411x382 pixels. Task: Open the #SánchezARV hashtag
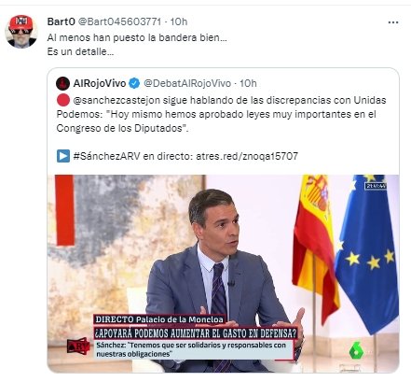tap(106, 156)
